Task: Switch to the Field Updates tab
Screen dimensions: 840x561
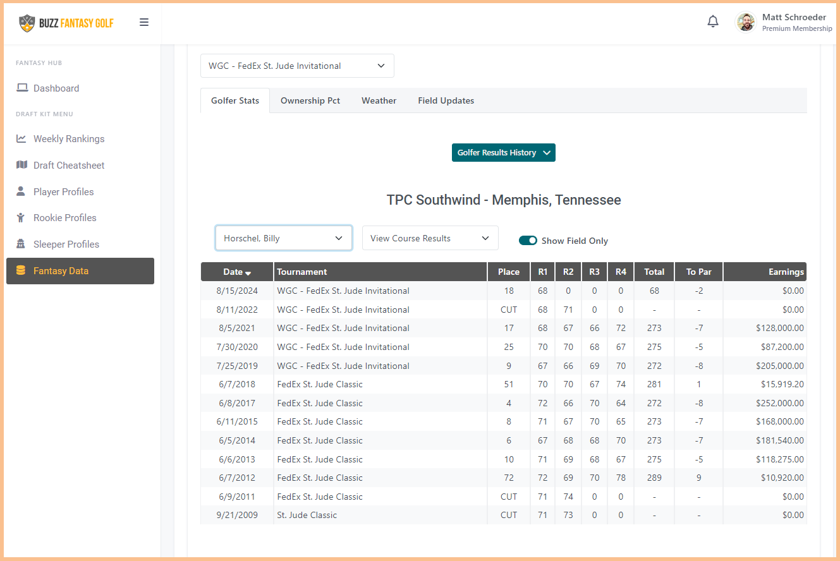Action: click(446, 100)
